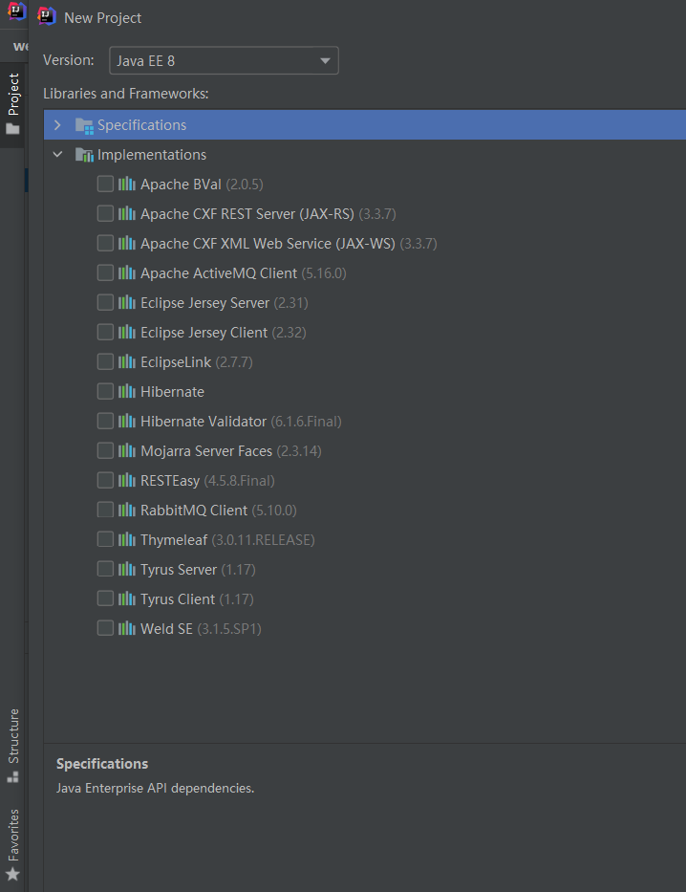Image resolution: width=686 pixels, height=892 pixels.
Task: Click the Apache CXF REST Server library icon
Action: 127,213
